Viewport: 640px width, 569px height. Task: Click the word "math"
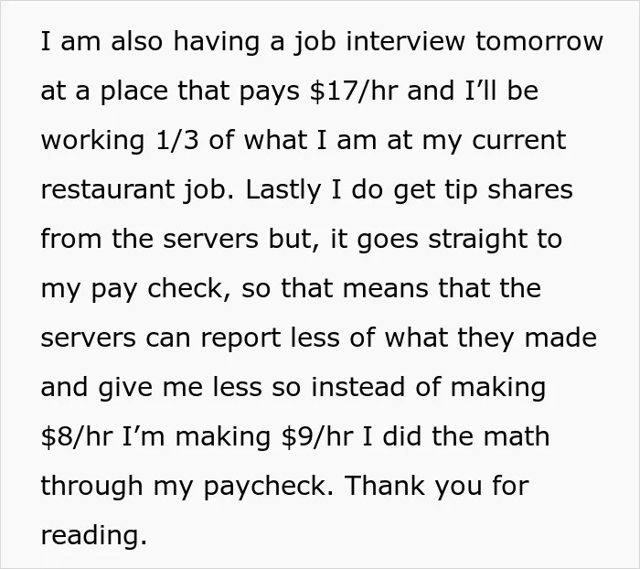(517, 435)
